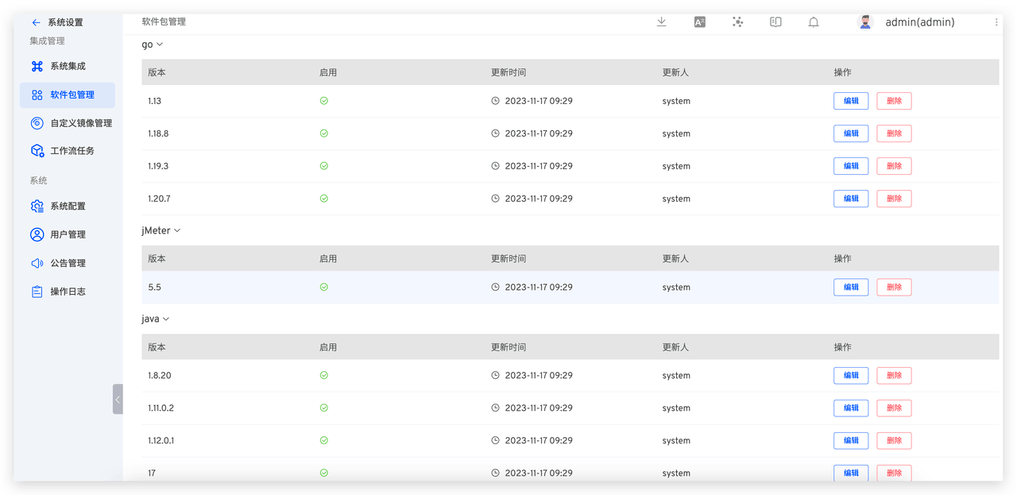Screen dimensions: 1017x495
Task: Open 系统集成 in the sidebar
Action: 68,67
